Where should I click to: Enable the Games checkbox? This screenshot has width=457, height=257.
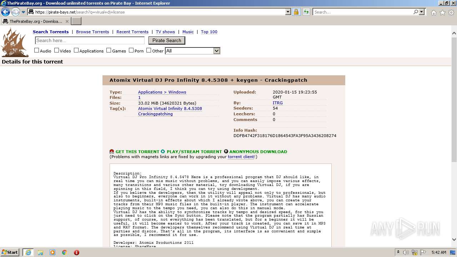tap(109, 50)
